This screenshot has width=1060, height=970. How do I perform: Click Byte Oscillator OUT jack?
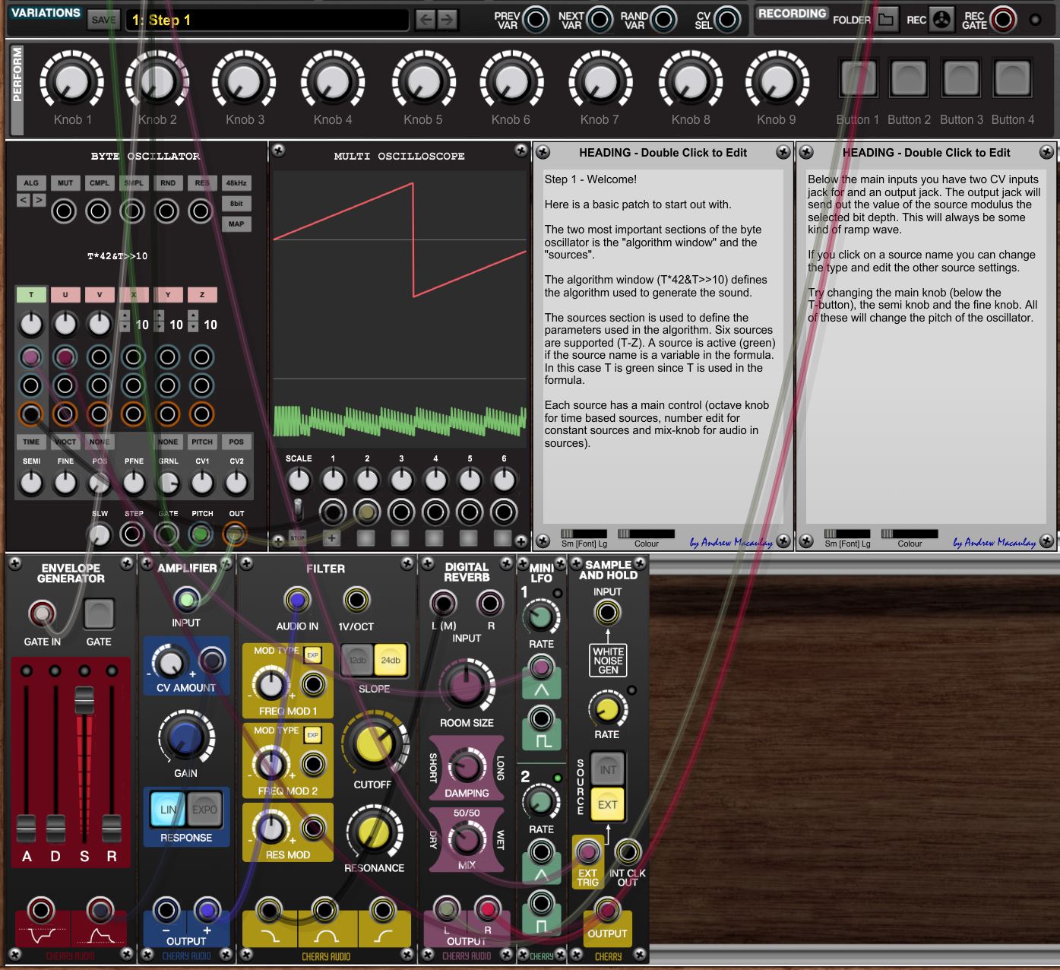coord(236,534)
